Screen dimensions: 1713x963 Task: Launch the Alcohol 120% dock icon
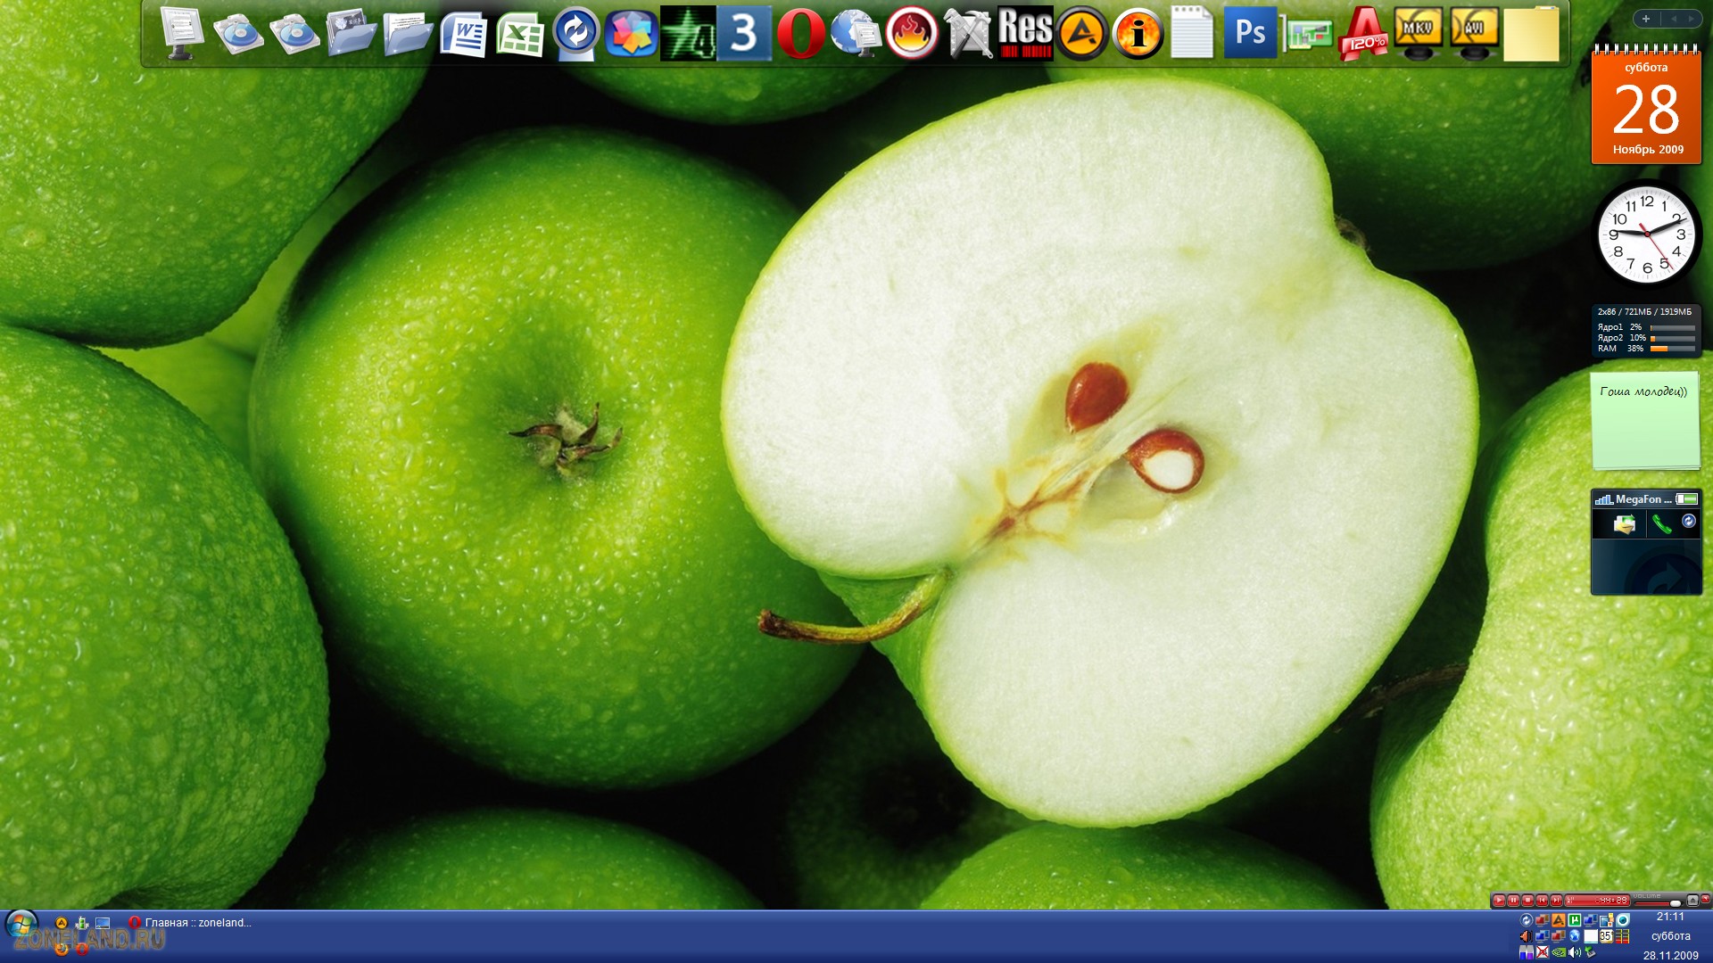(1362, 34)
